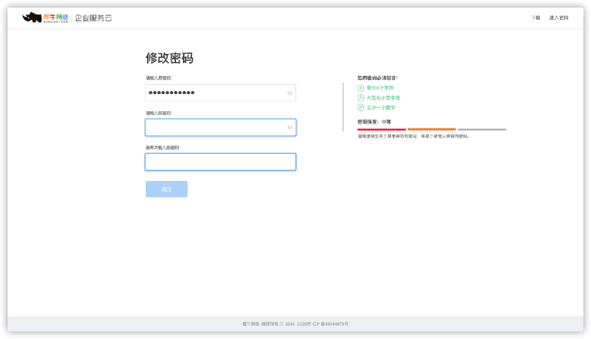
Task: Toggle visibility in the empty new password field
Action: [290, 128]
